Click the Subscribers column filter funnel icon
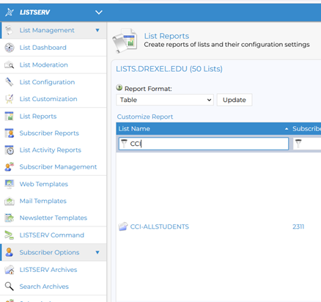 298,144
